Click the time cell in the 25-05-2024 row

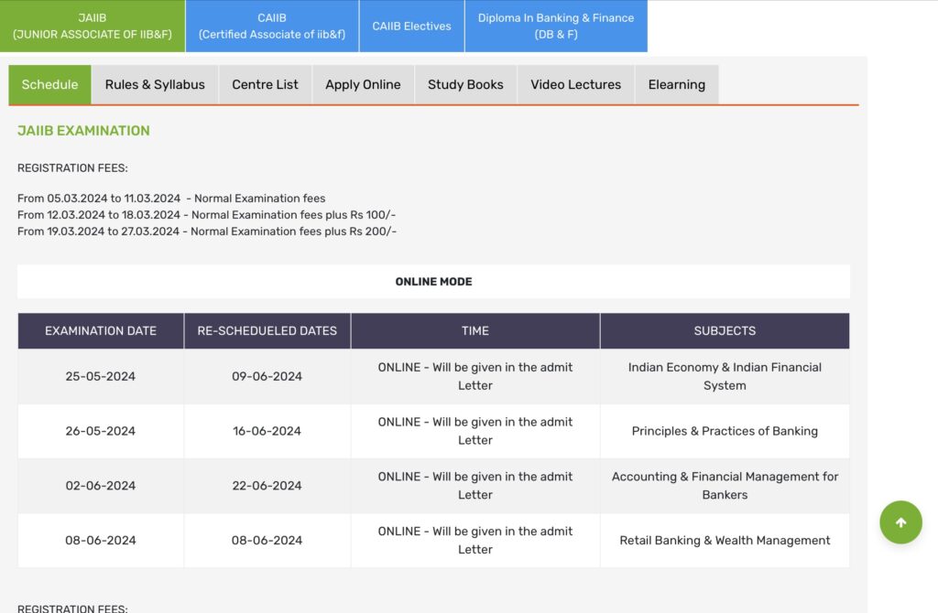click(475, 376)
